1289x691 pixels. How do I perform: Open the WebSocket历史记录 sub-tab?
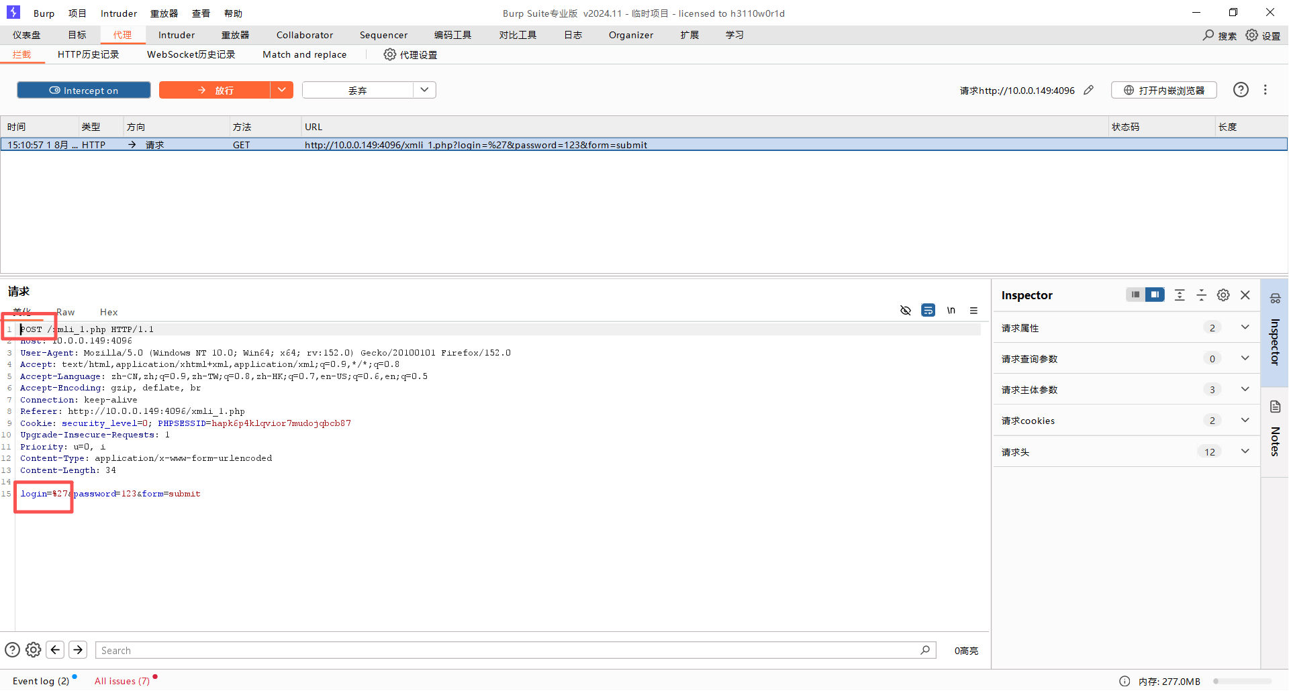tap(191, 54)
